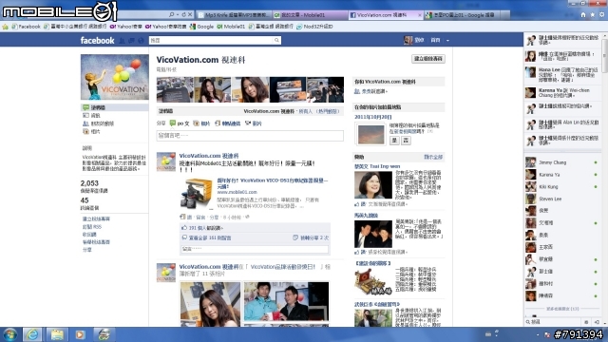Screen dimensions: 608x342
Task: Click the favorites bar star icon
Action: 5,27
